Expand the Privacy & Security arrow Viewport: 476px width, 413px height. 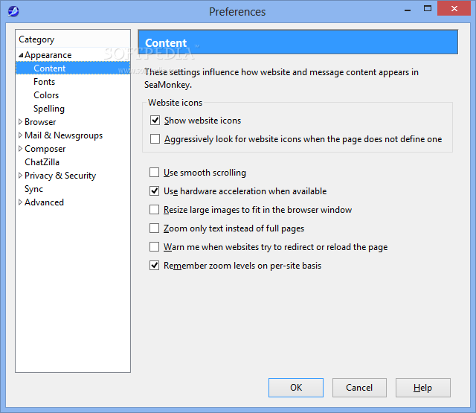pos(20,175)
